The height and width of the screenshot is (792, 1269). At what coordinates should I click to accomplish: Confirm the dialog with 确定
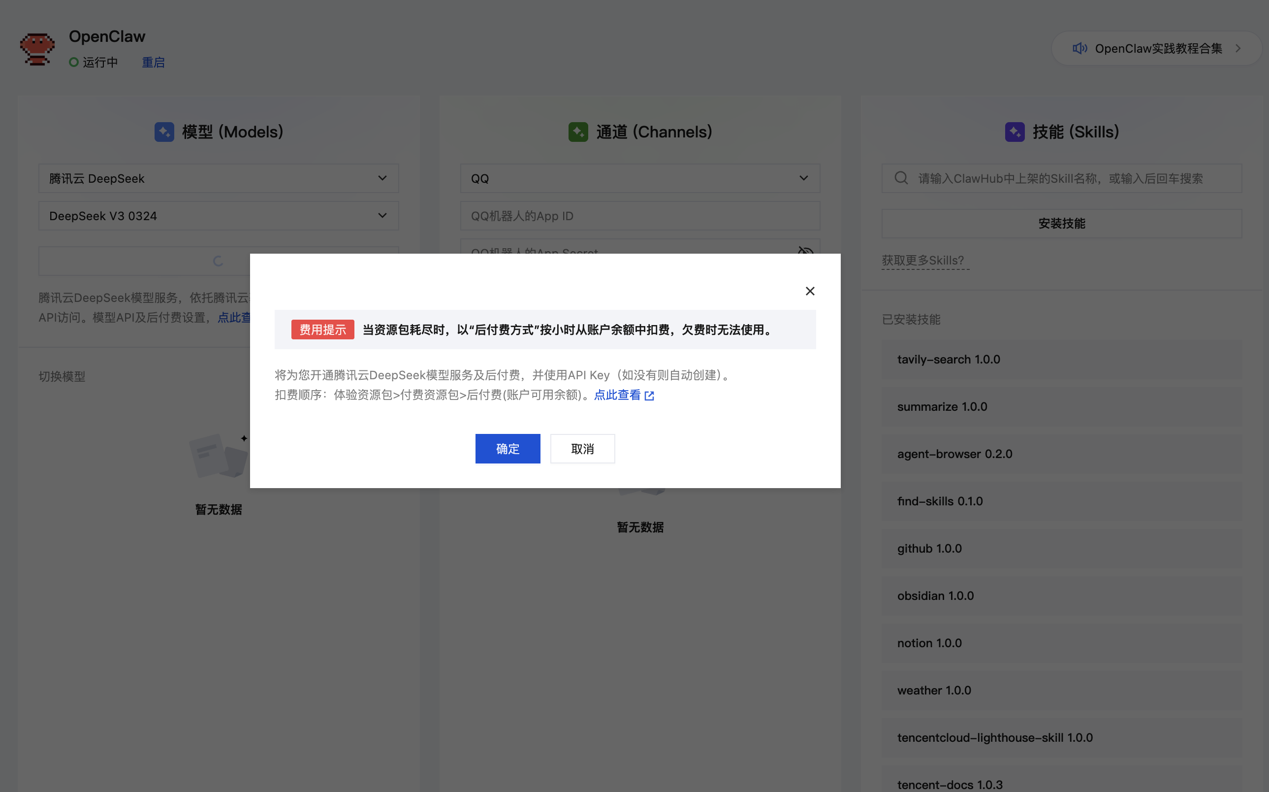coord(508,448)
